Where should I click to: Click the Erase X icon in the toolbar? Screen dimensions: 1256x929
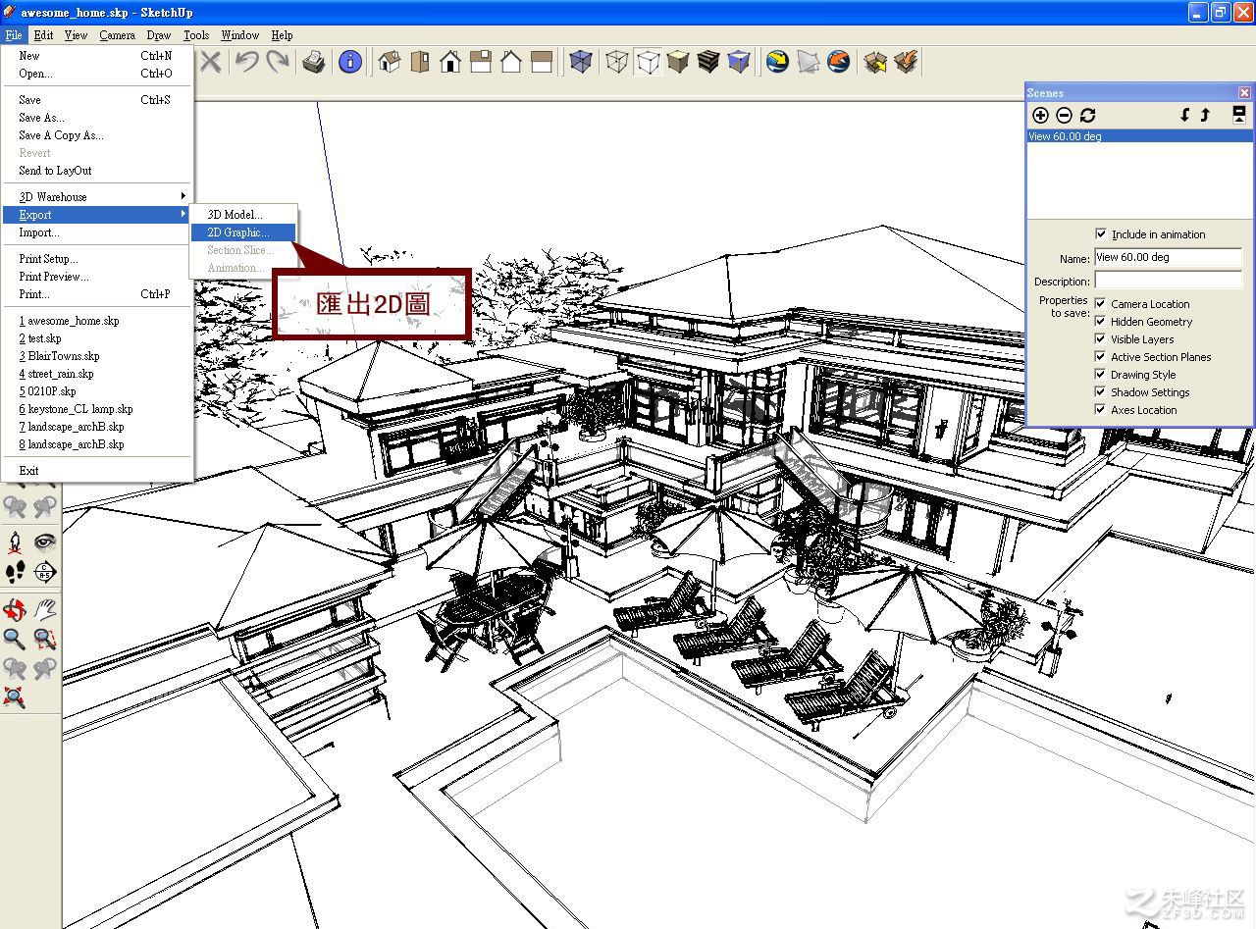[210, 63]
